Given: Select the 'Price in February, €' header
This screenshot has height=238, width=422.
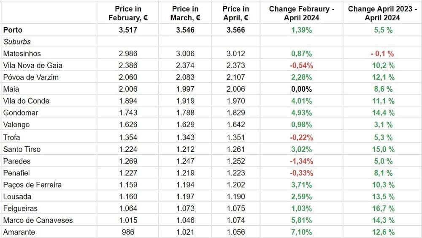Looking at the screenshot, I should (128, 13).
